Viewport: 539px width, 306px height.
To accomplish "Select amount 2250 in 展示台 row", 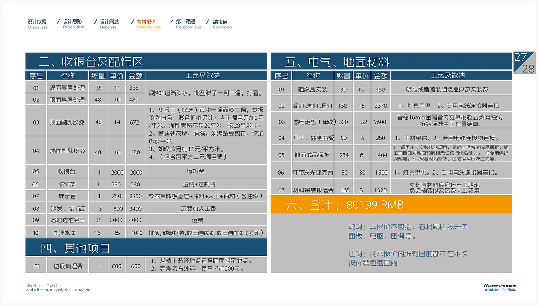I will coord(136,196).
